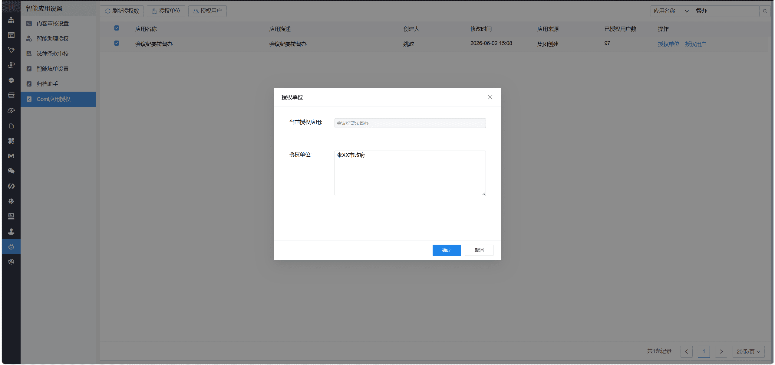The height and width of the screenshot is (365, 775).
Task: Click the 应用描述 column header
Action: 280,29
